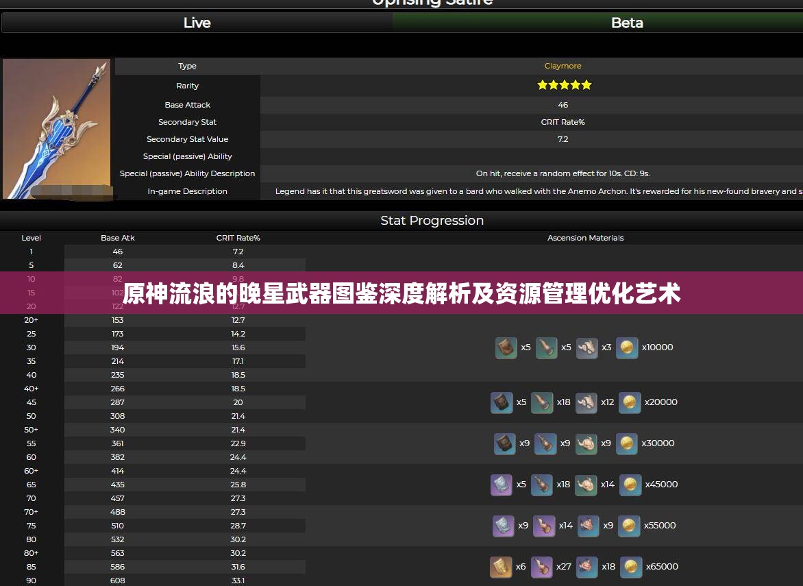Click the gold tile material labeled x6
803x586 pixels.
501,567
